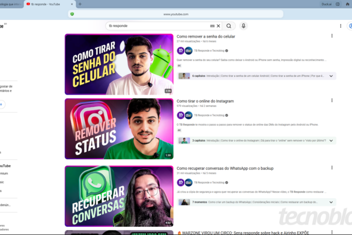Click description starting 'Quer remover a senha do seu celular?'

(x=252, y=60)
